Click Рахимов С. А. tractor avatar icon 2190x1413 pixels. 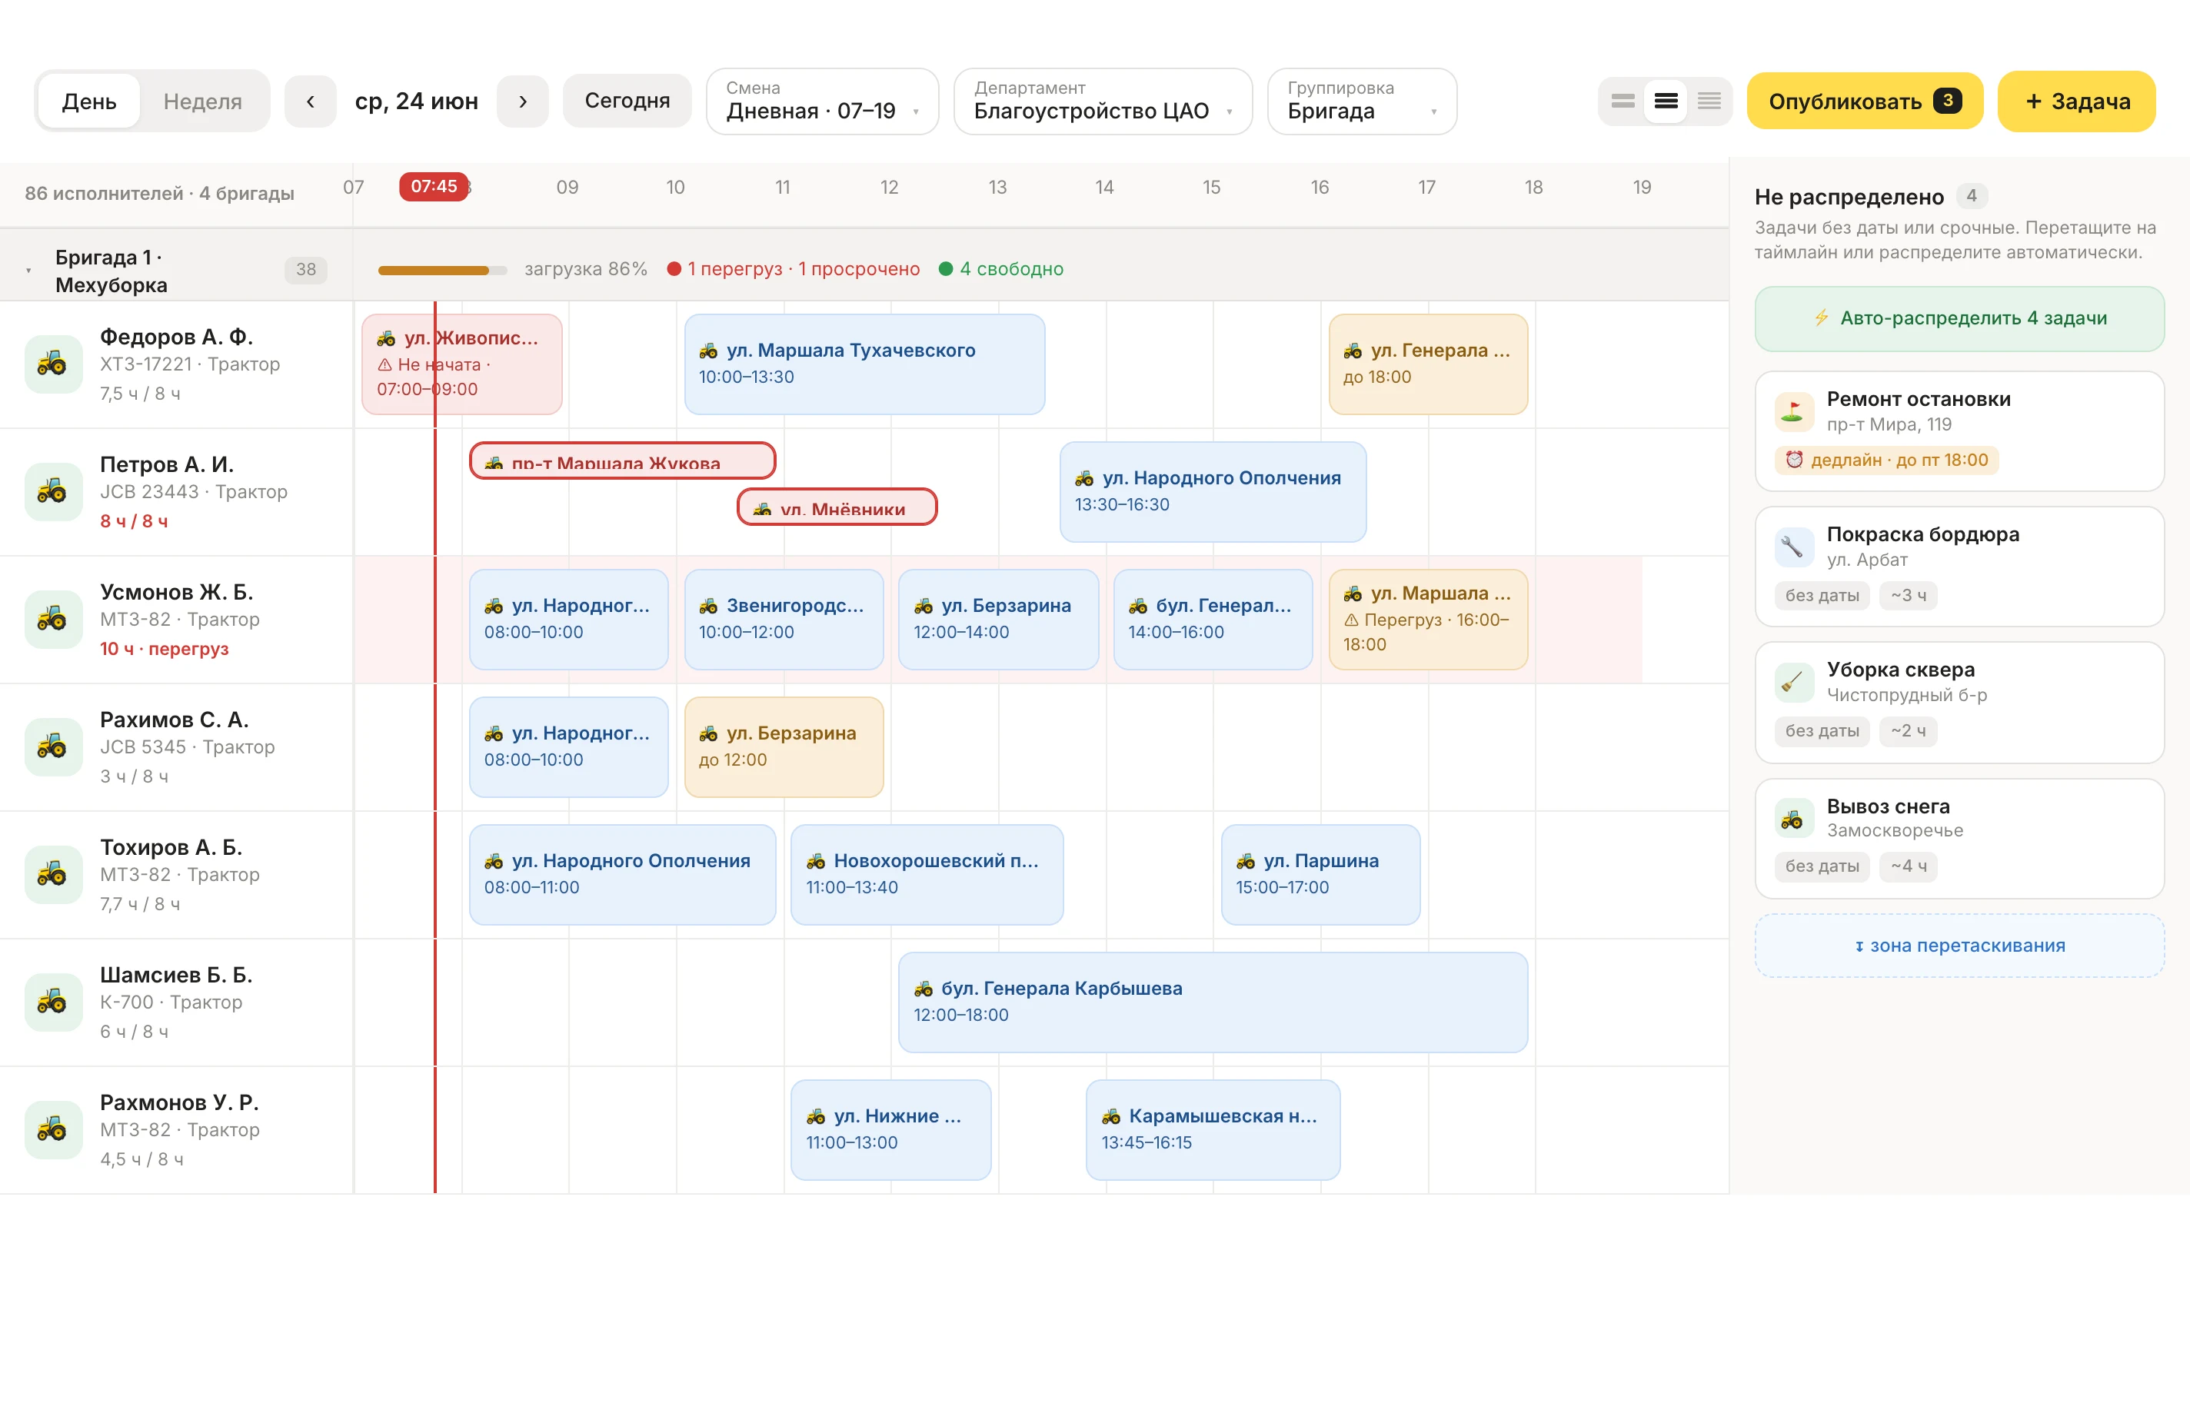click(x=53, y=747)
